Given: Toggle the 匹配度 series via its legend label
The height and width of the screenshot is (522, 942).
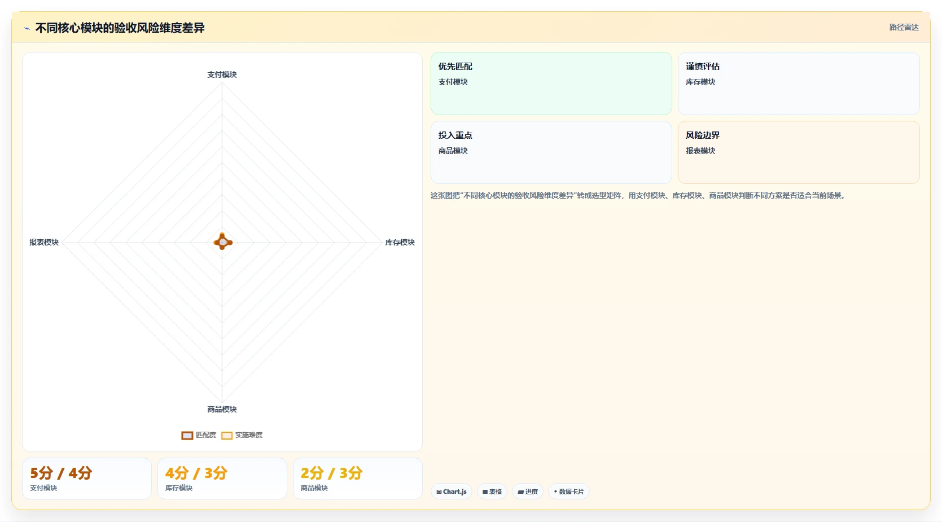Looking at the screenshot, I should click(x=206, y=435).
